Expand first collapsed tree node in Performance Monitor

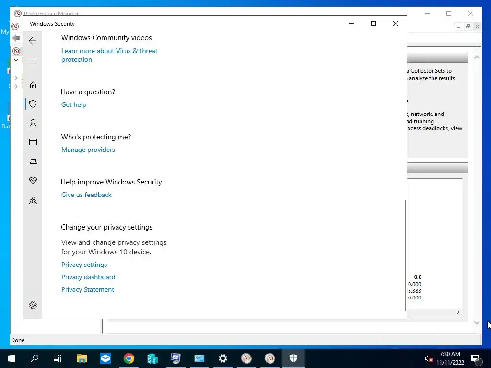[16, 78]
